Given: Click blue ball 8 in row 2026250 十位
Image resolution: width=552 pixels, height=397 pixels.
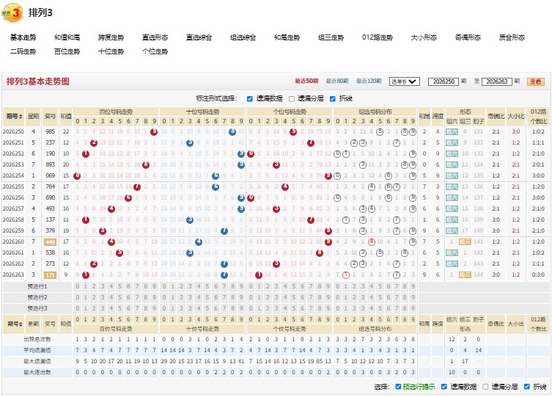Looking at the screenshot, I should 232,132.
